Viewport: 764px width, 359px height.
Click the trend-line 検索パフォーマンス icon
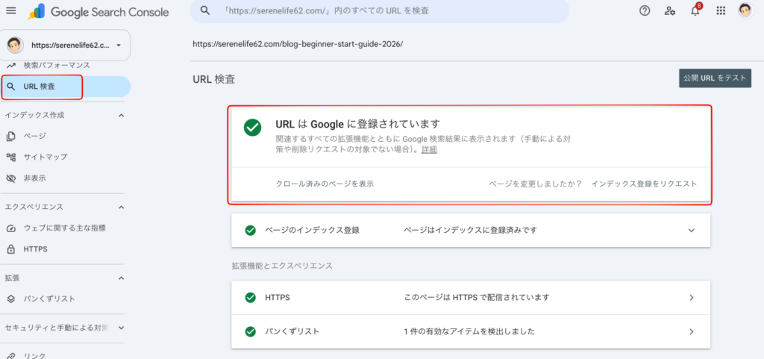(10, 65)
